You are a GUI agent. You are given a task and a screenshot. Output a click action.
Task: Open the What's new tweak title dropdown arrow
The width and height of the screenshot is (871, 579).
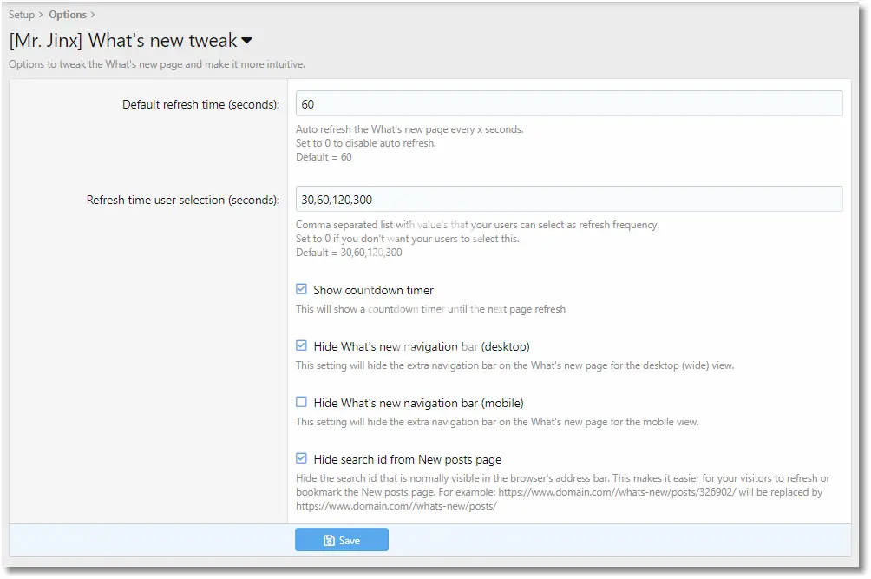[x=246, y=41]
